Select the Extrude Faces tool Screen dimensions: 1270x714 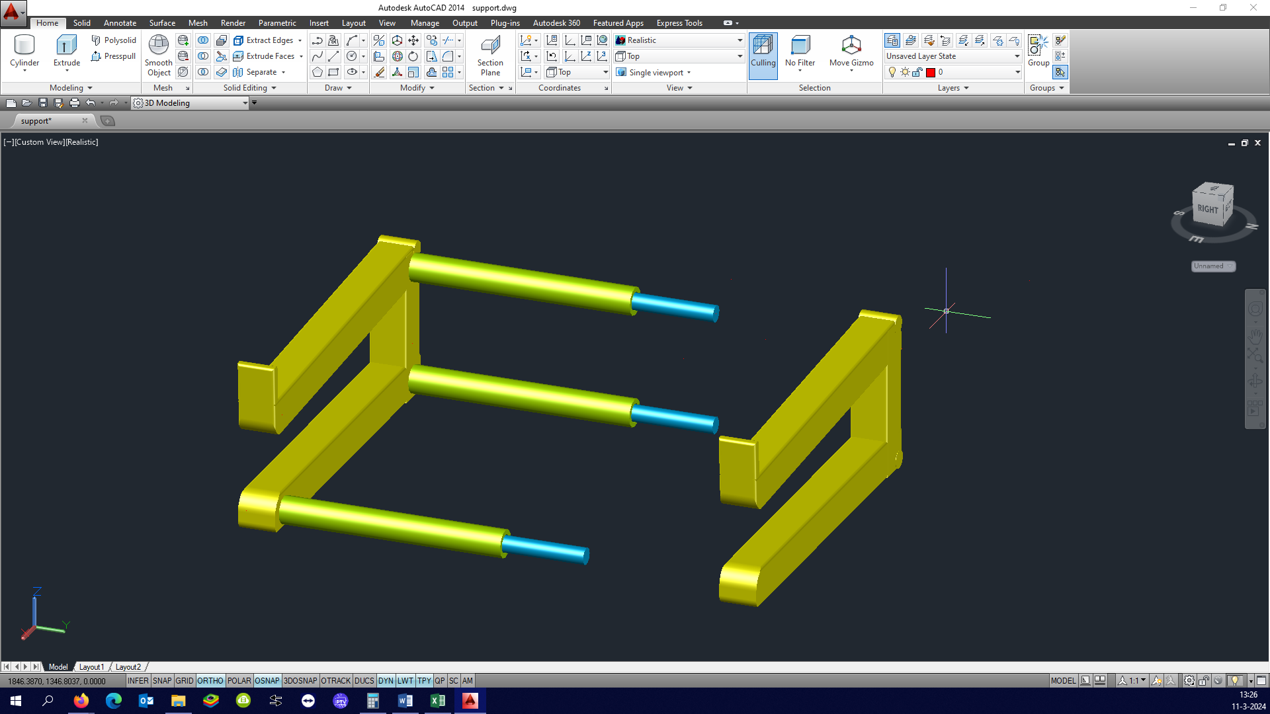click(264, 56)
